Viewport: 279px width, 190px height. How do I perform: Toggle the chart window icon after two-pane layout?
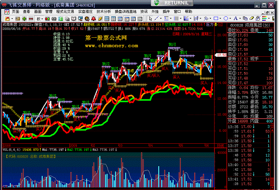click(120, 19)
